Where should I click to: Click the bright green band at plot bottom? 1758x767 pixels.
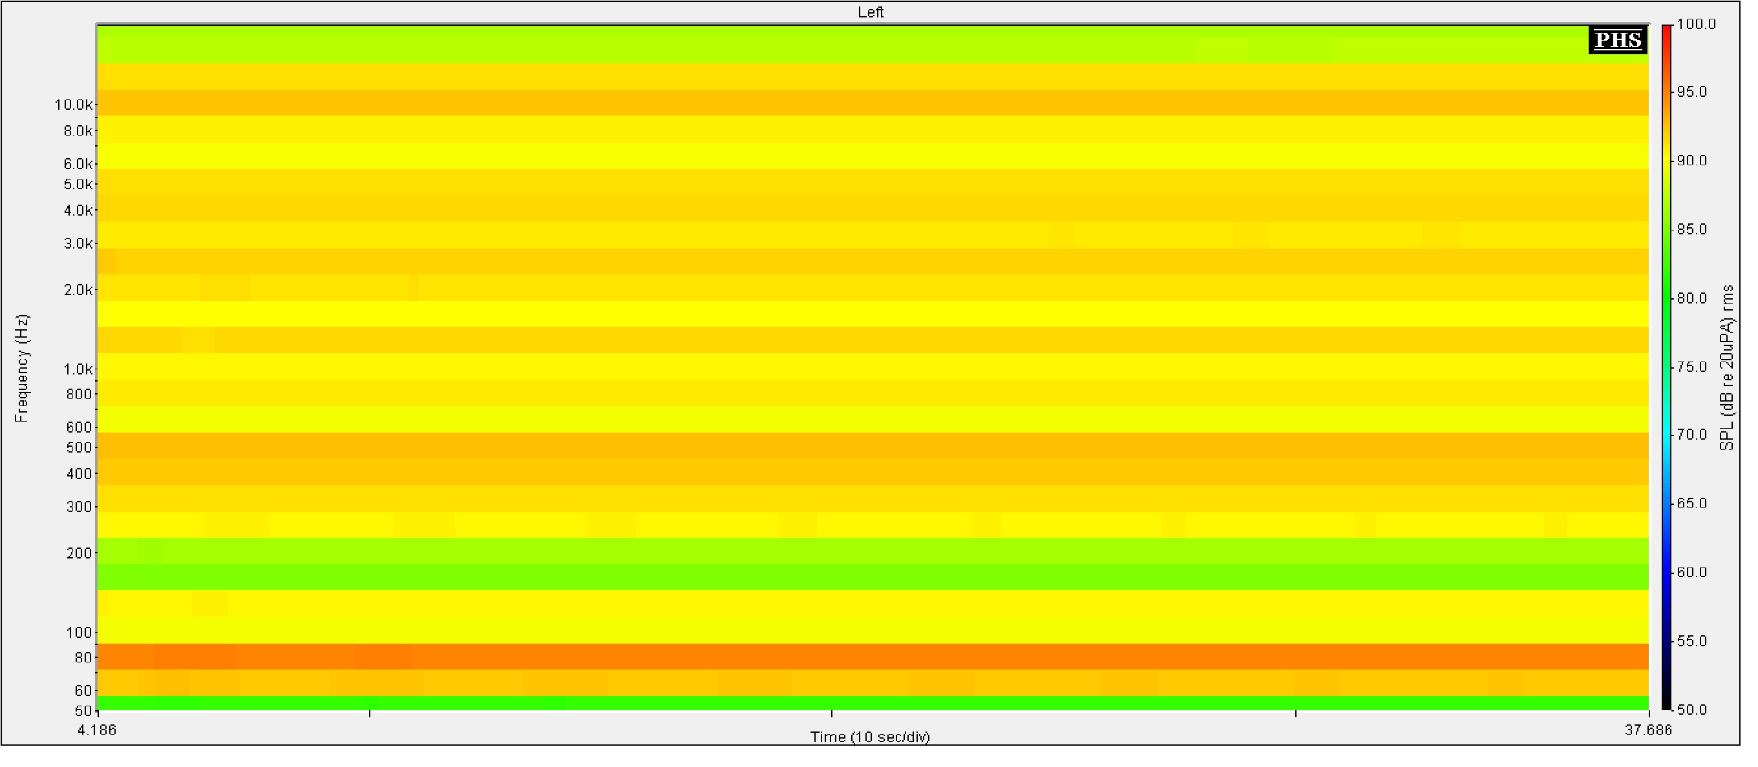click(870, 703)
